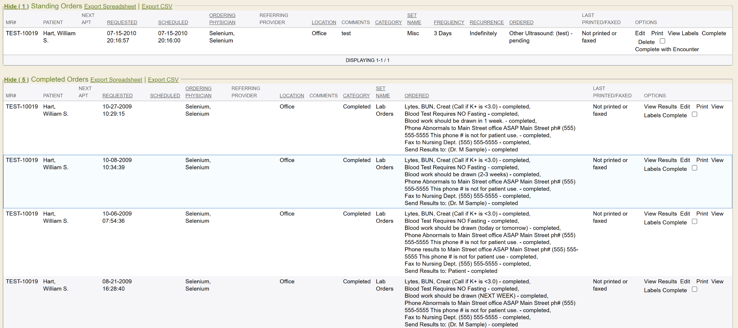Screen dimensions: 738x328
Task: Sort Standing Orders by Frequency column
Action: pos(449,22)
